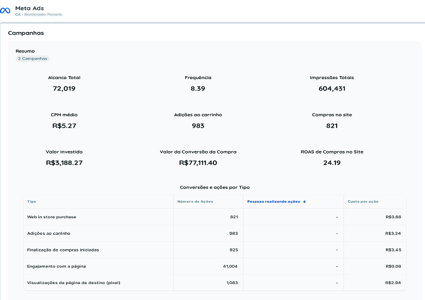Viewport: 425px width, 300px height.
Task: Select the Finalização de compras iniciadas row
Action: [215, 250]
